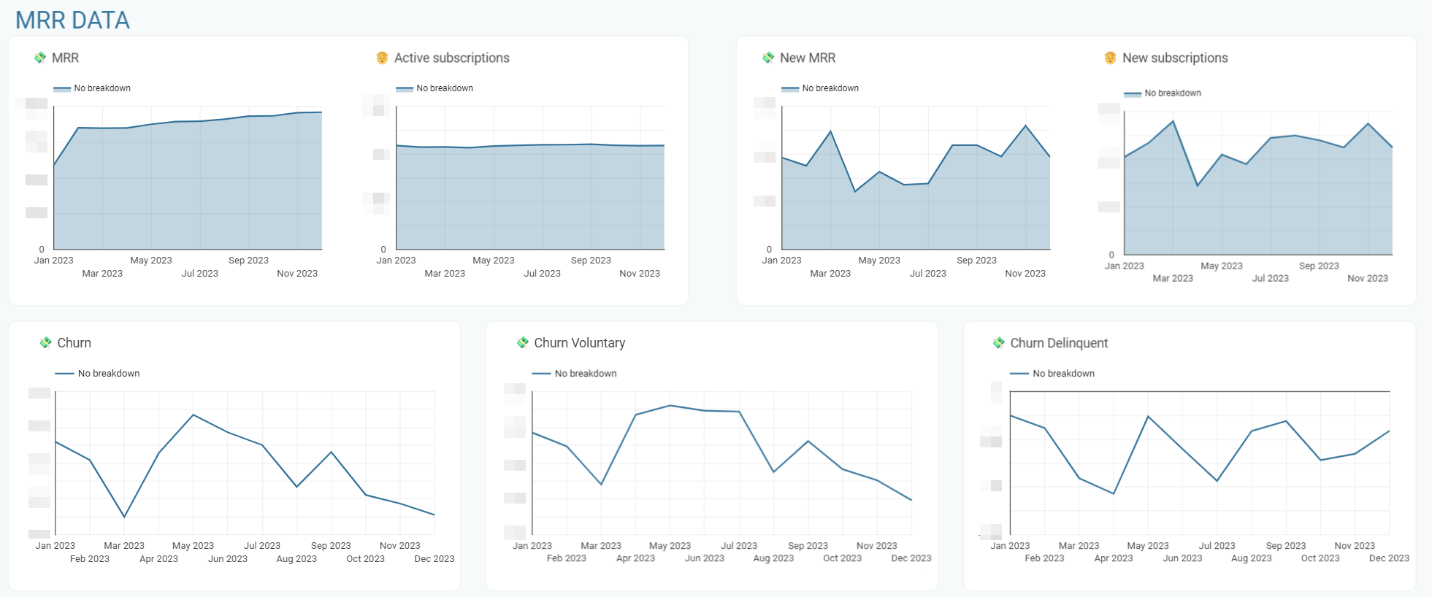Toggle No breakdown legend in Churn Delinquent chart
Screen dimensions: 1432x597
[1052, 374]
